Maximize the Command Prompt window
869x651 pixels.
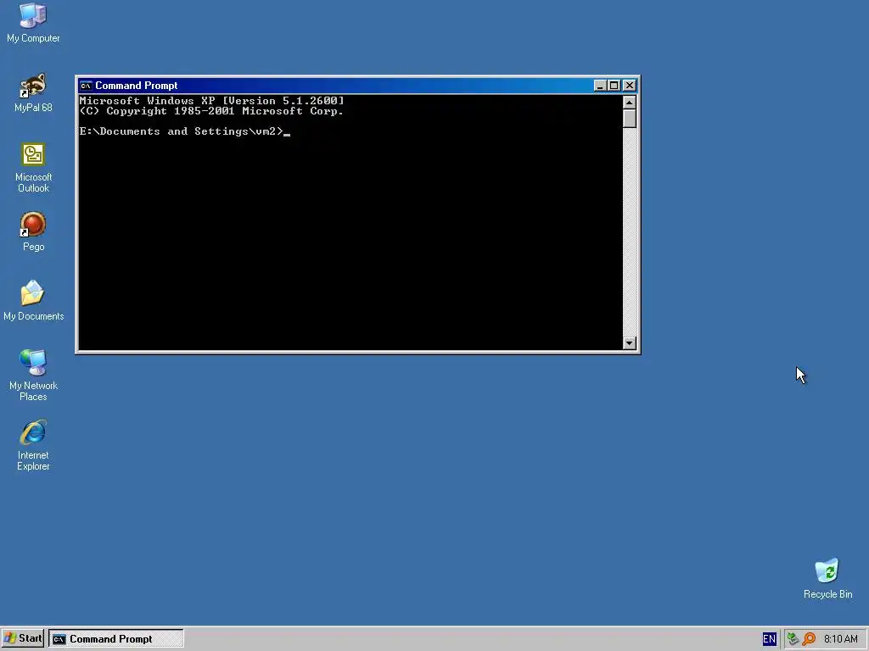click(x=614, y=86)
